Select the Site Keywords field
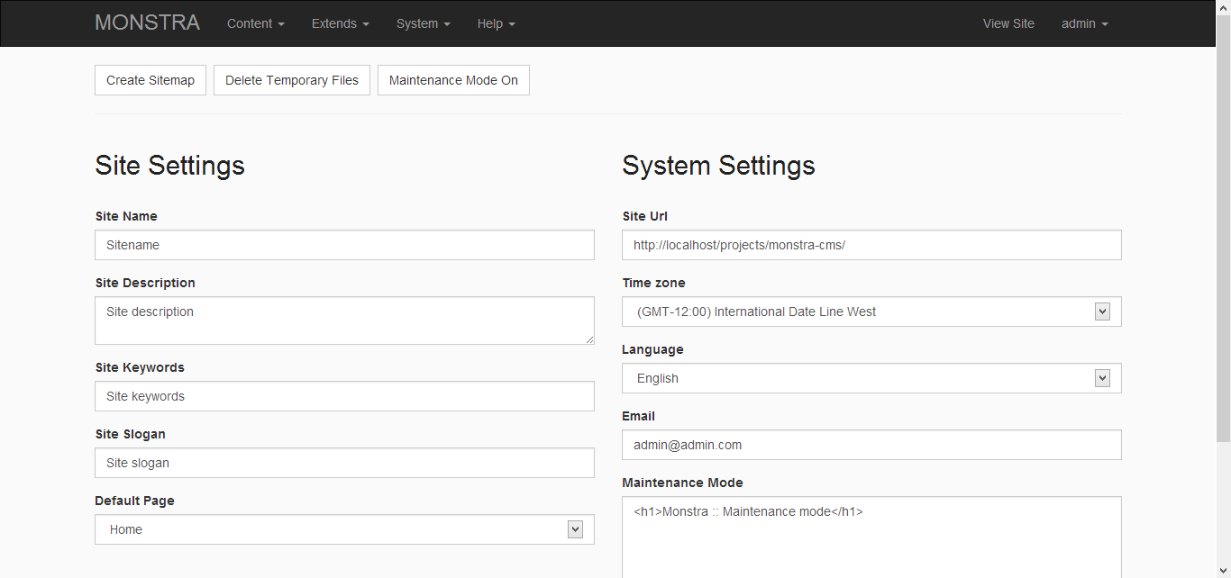 344,396
